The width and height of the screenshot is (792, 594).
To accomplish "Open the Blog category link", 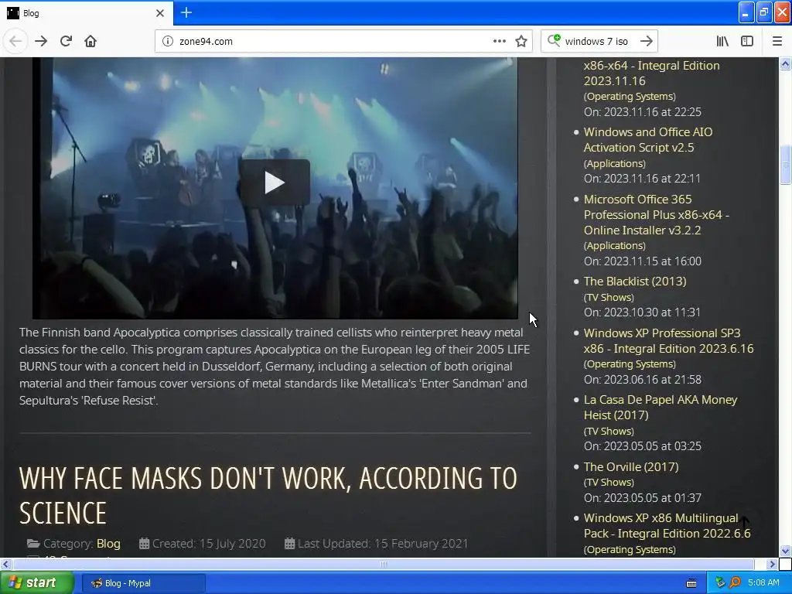I will point(108,544).
